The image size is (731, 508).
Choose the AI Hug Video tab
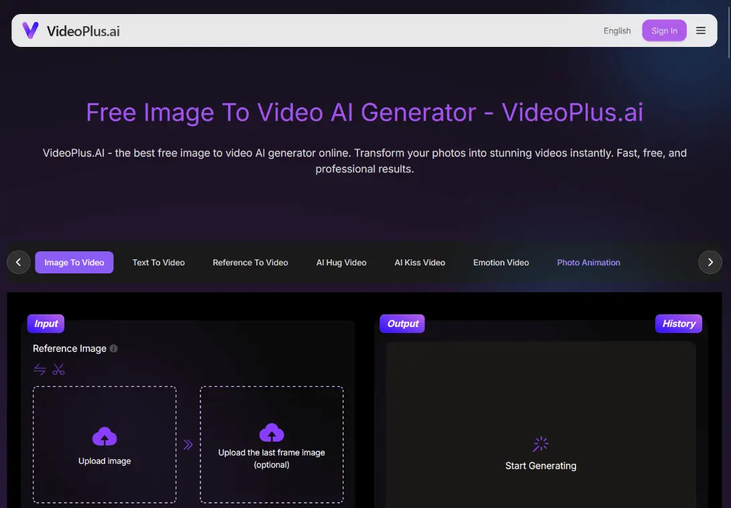point(341,263)
